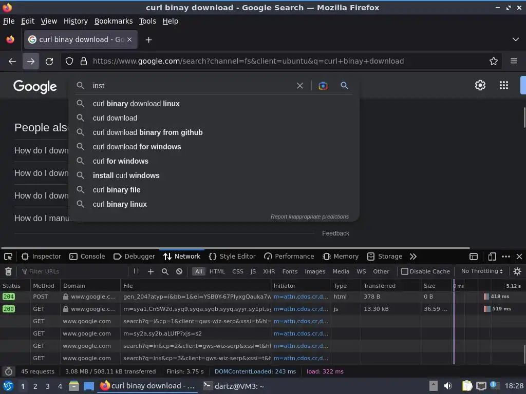Switch to the Debugger tab
This screenshot has width=526, height=394.
134,257
